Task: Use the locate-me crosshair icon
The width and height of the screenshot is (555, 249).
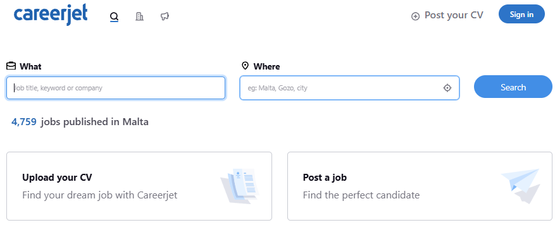Action: 447,88
